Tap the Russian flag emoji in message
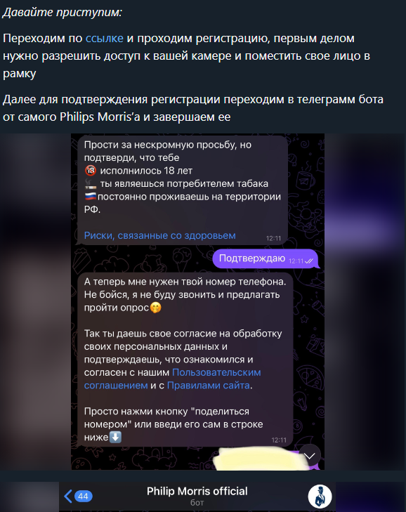This screenshot has height=512, width=406. pos(91,196)
